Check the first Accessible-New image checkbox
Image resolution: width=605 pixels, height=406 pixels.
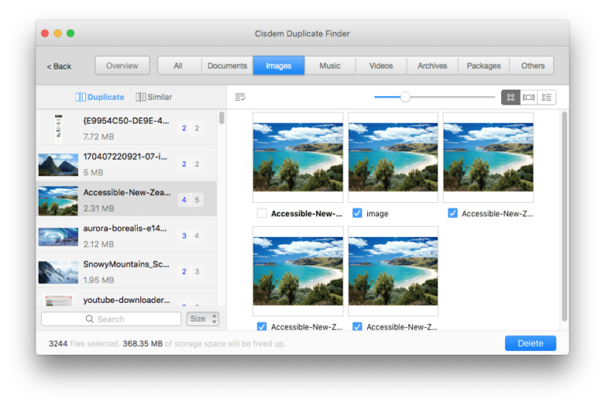pyautogui.click(x=262, y=213)
